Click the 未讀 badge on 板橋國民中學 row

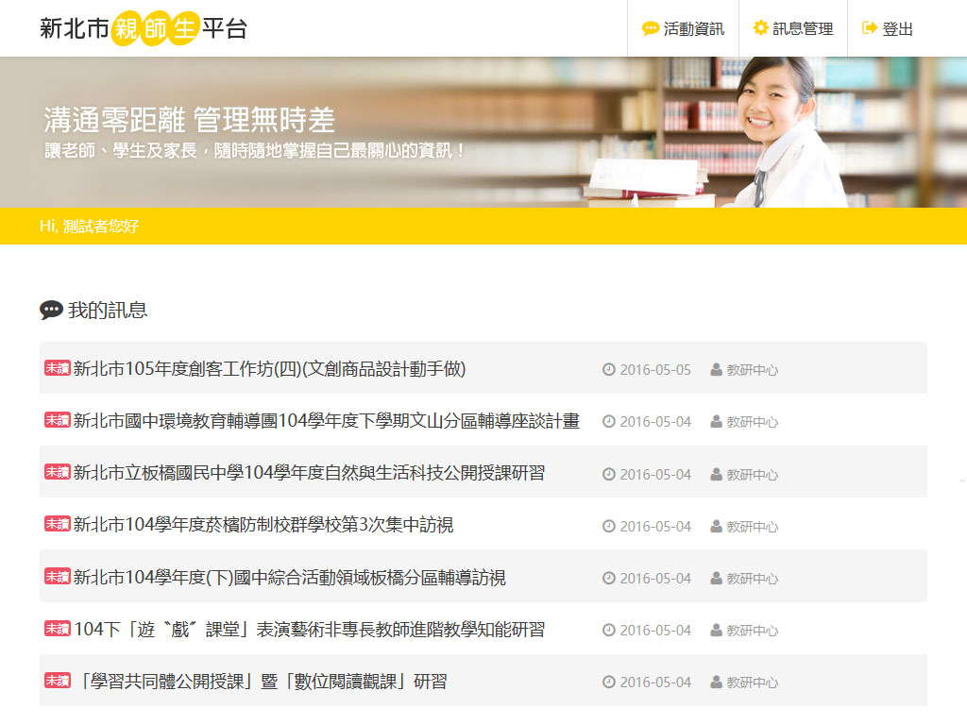[58, 472]
